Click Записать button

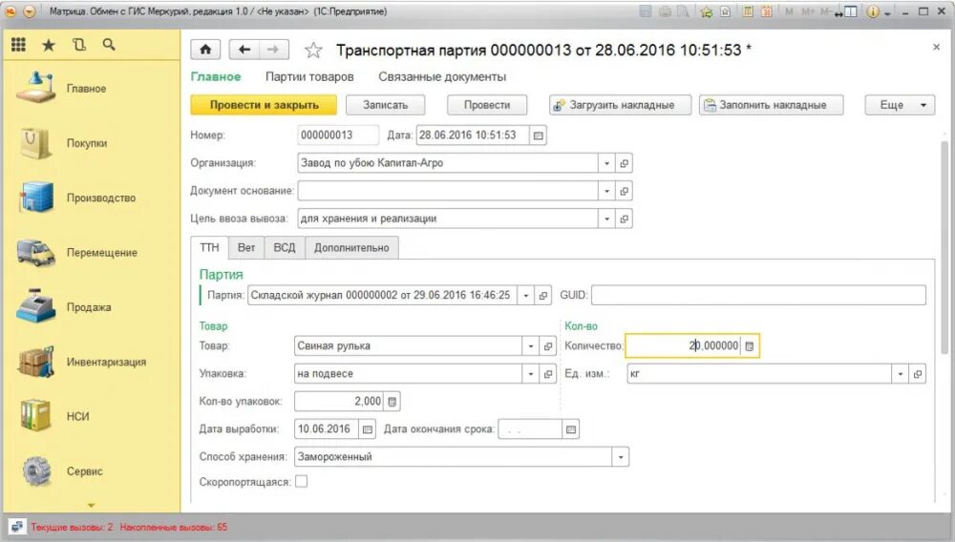coord(386,105)
